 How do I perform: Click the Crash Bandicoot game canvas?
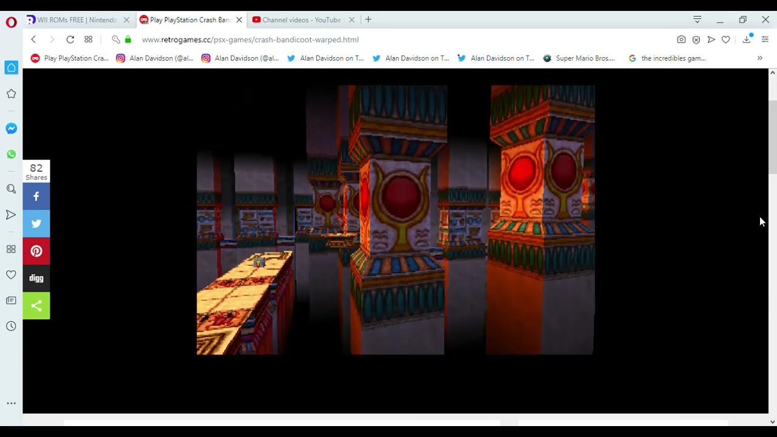396,220
